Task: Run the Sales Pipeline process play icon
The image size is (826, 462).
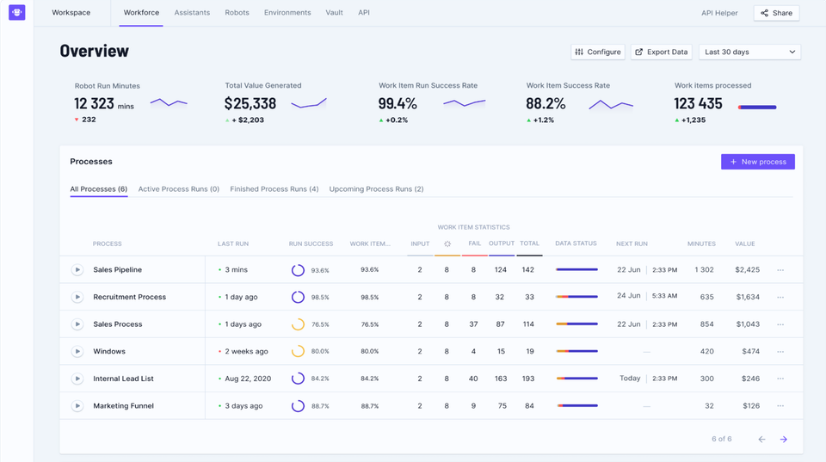Action: [77, 270]
